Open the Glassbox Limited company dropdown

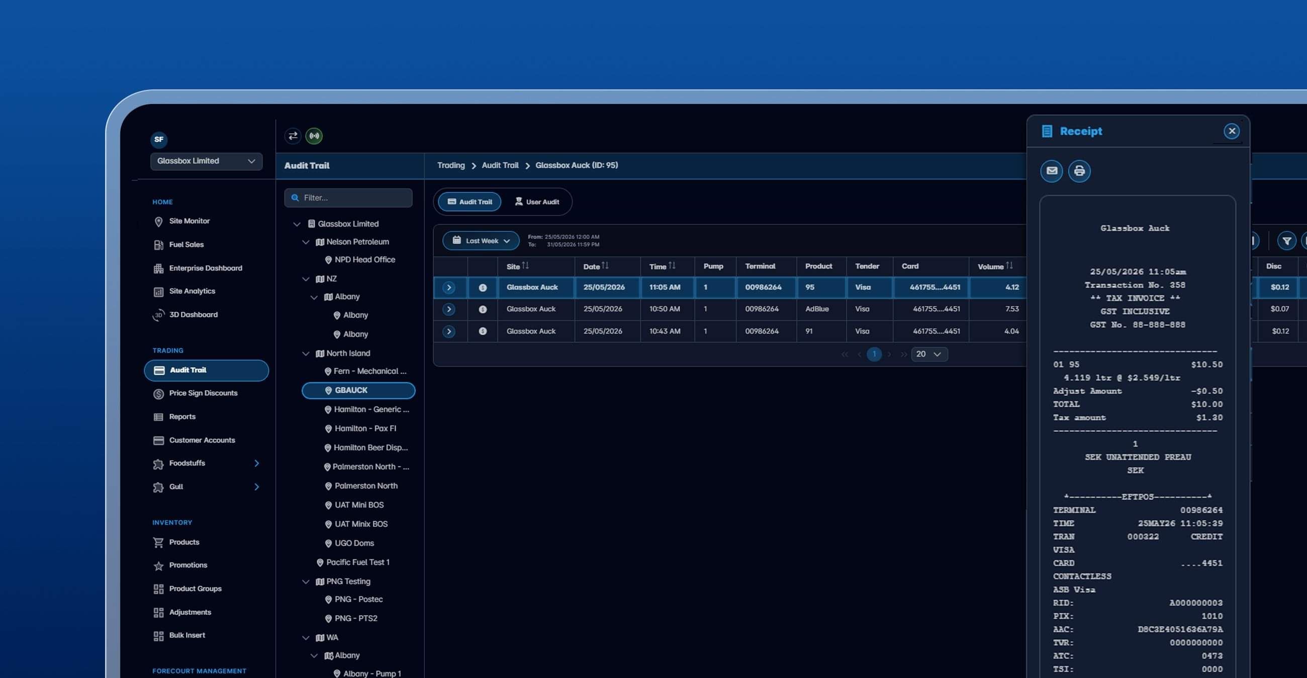[206, 161]
